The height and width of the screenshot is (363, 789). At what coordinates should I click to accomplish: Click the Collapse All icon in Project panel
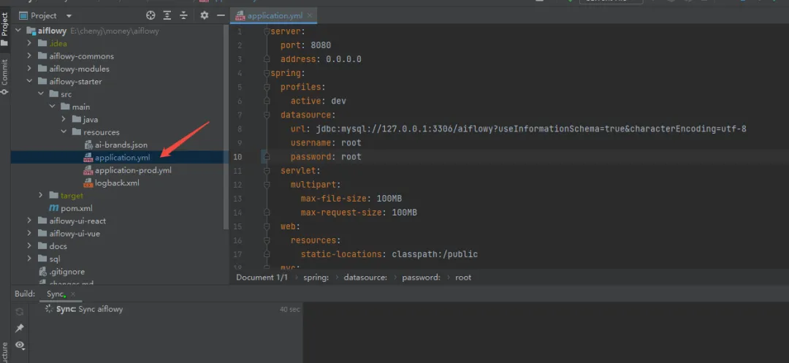(183, 15)
